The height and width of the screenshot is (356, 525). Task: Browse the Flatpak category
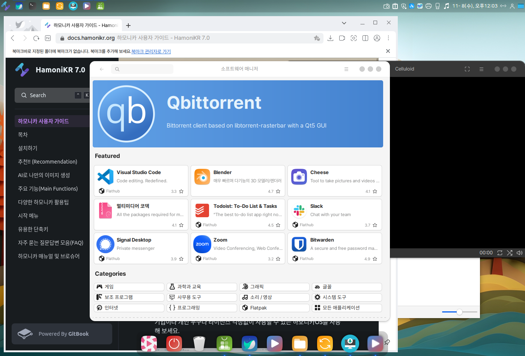[x=274, y=308]
